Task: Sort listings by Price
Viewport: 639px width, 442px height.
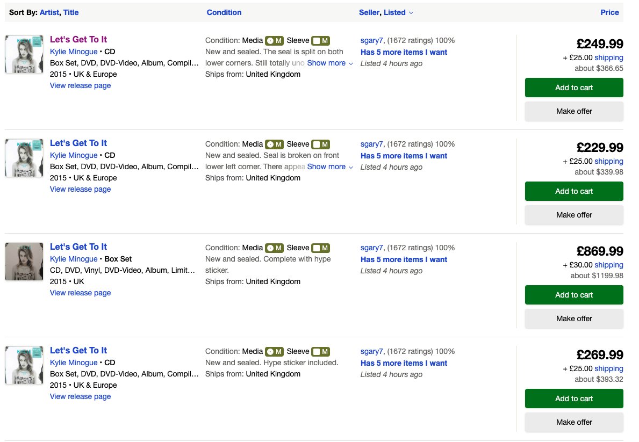Action: pos(609,12)
